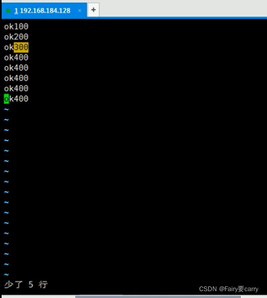Screen dimensions: 267x298
Task: Open a new session tab with plus button
Action: click(x=94, y=9)
